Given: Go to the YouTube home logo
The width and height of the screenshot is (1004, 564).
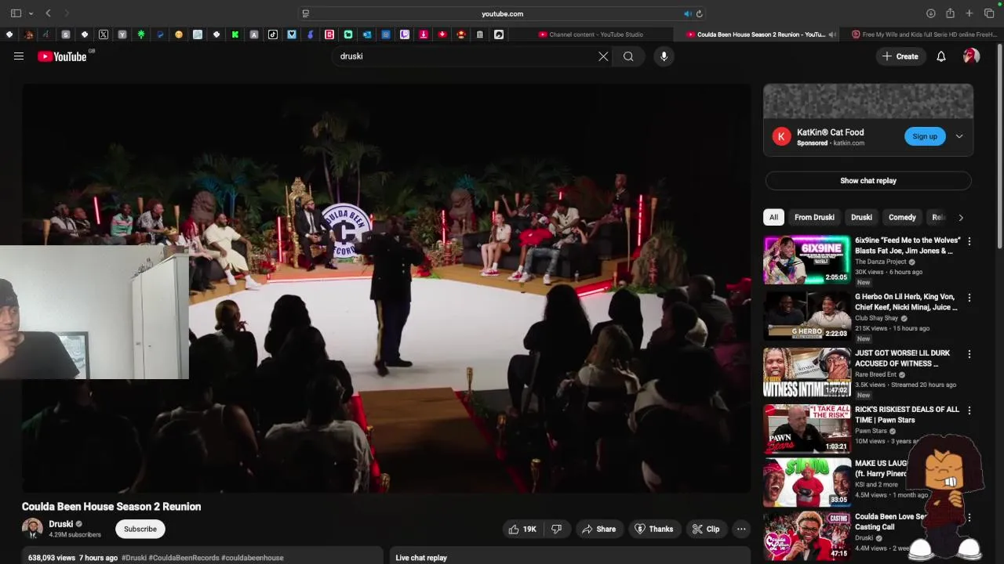Looking at the screenshot, I should click(x=62, y=56).
